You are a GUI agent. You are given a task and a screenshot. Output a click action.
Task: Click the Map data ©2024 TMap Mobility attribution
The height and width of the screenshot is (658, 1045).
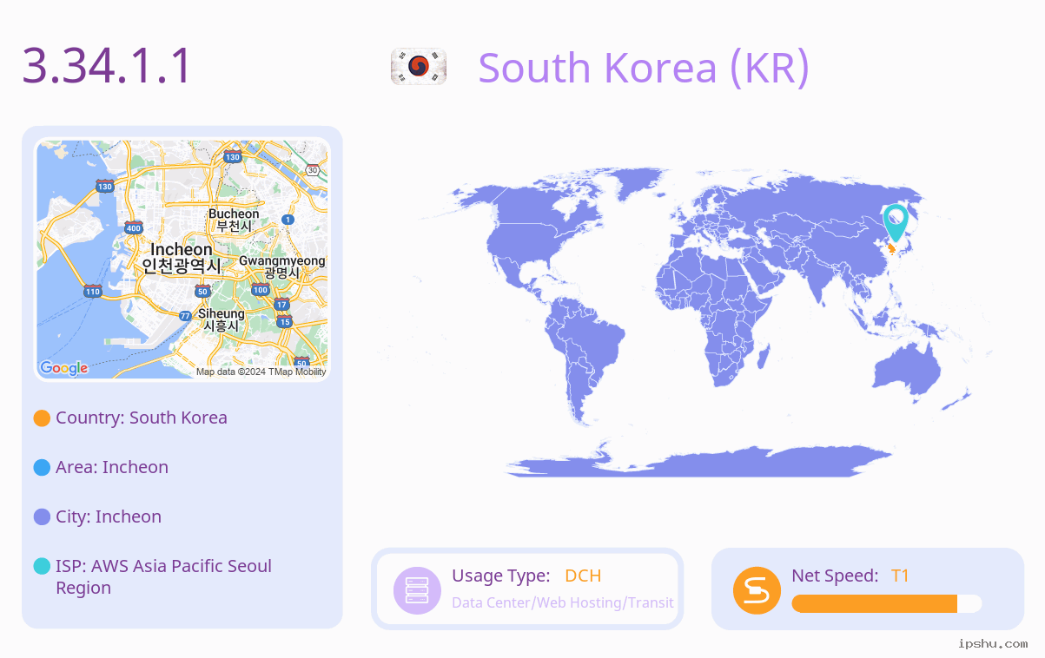261,372
